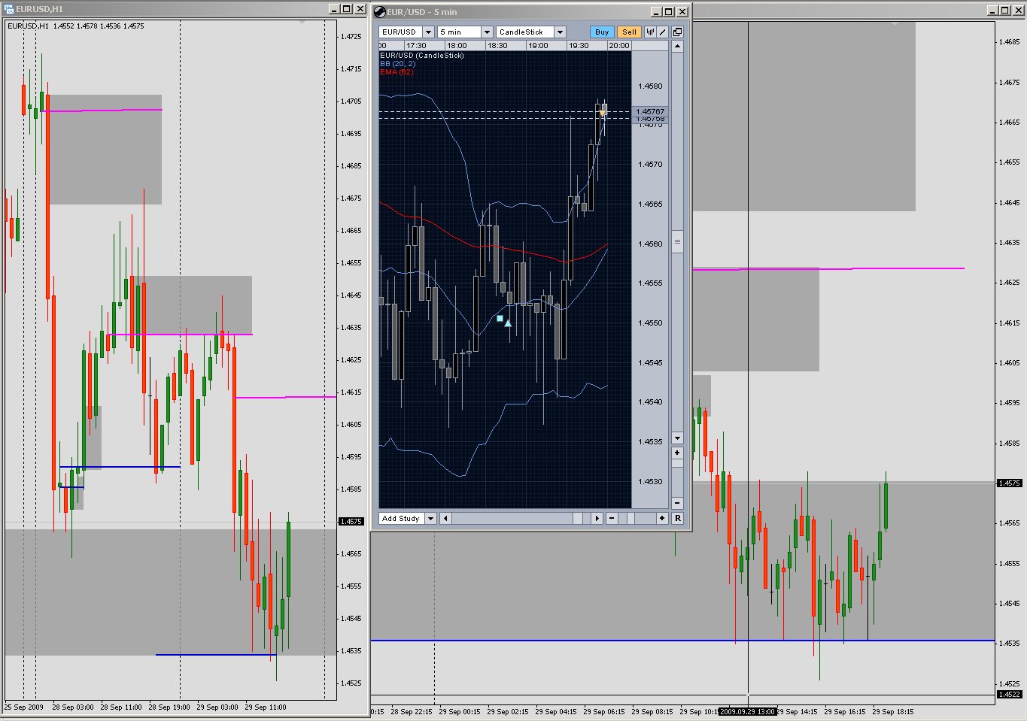Click the 2009.09.29 13:00 crosshair time label

tap(747, 711)
